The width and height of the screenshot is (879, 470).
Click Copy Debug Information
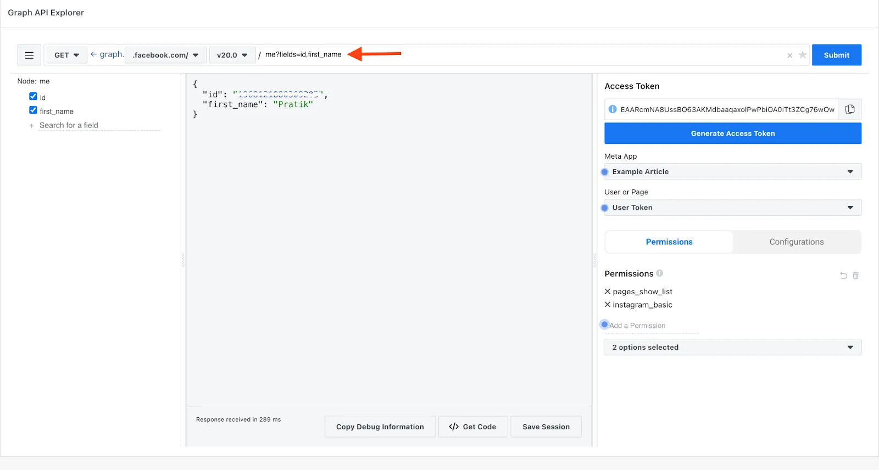click(380, 427)
